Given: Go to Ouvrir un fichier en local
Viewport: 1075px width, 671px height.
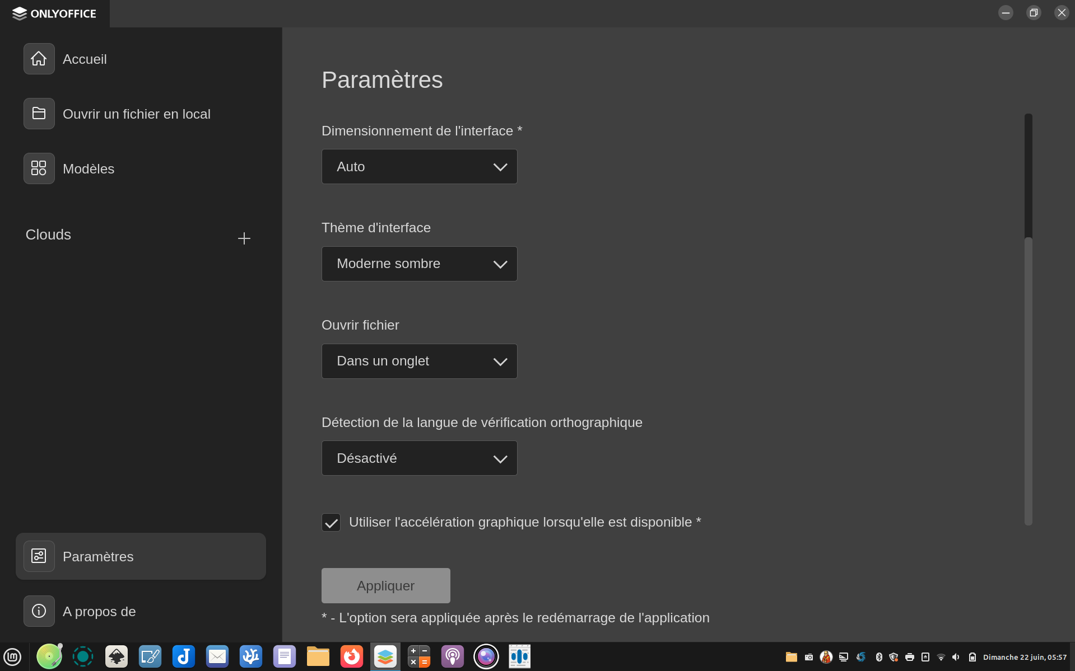Looking at the screenshot, I should (x=136, y=114).
